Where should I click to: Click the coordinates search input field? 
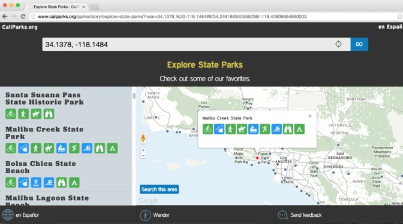pos(196,44)
